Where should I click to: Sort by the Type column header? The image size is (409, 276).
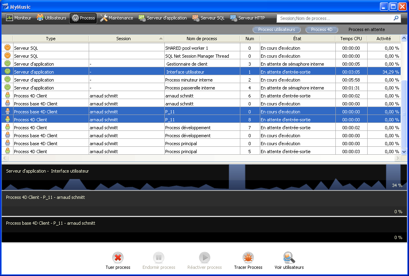point(51,39)
